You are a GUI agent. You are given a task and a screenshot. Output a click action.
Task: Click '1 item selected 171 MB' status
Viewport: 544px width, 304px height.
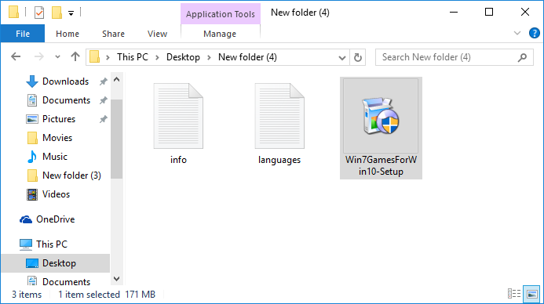(x=107, y=295)
